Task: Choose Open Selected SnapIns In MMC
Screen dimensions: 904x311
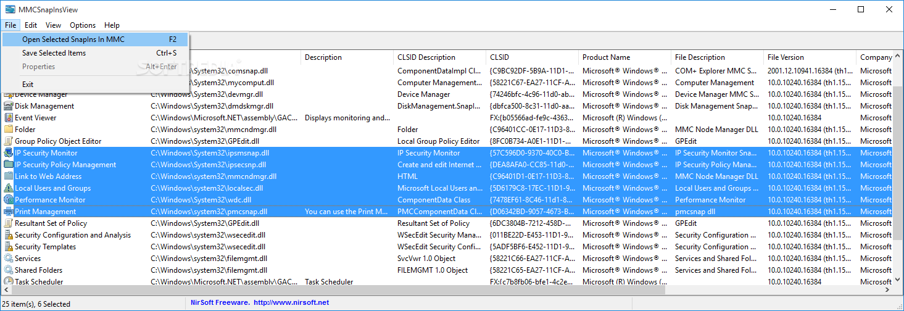Action: [x=95, y=39]
